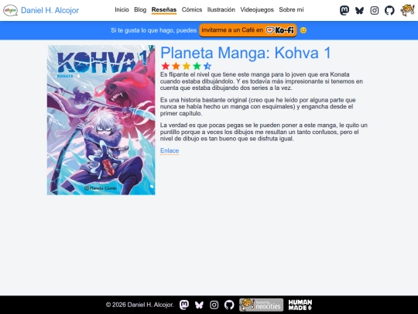
Task: Open the Blog section
Action: click(x=140, y=9)
